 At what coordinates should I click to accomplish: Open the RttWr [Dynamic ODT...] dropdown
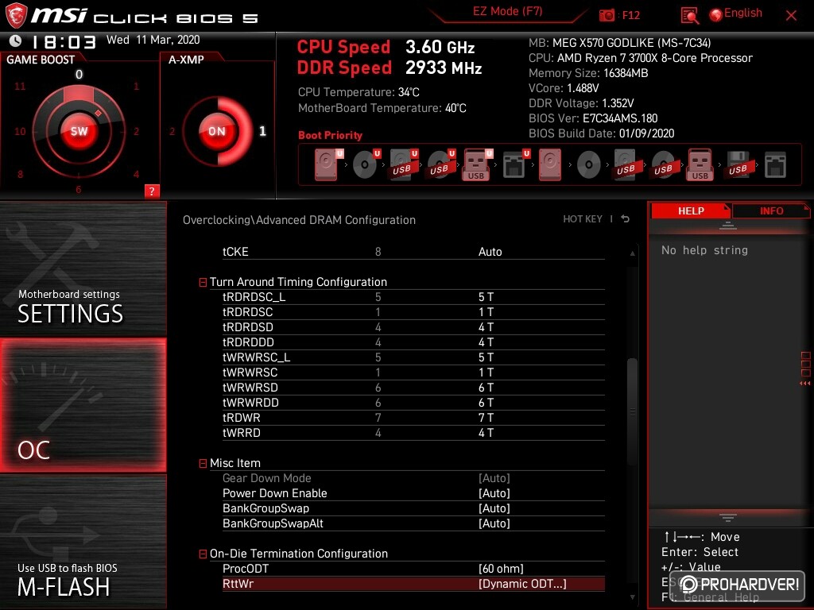522,584
